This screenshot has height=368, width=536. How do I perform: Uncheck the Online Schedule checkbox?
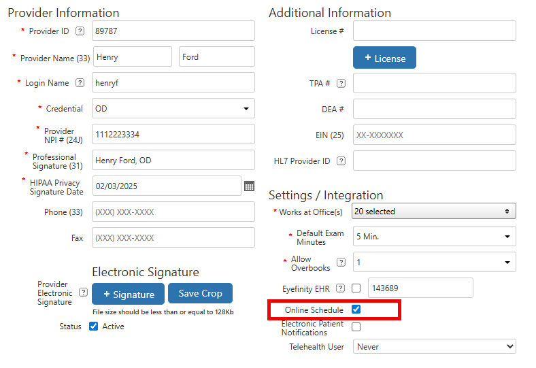coord(356,310)
